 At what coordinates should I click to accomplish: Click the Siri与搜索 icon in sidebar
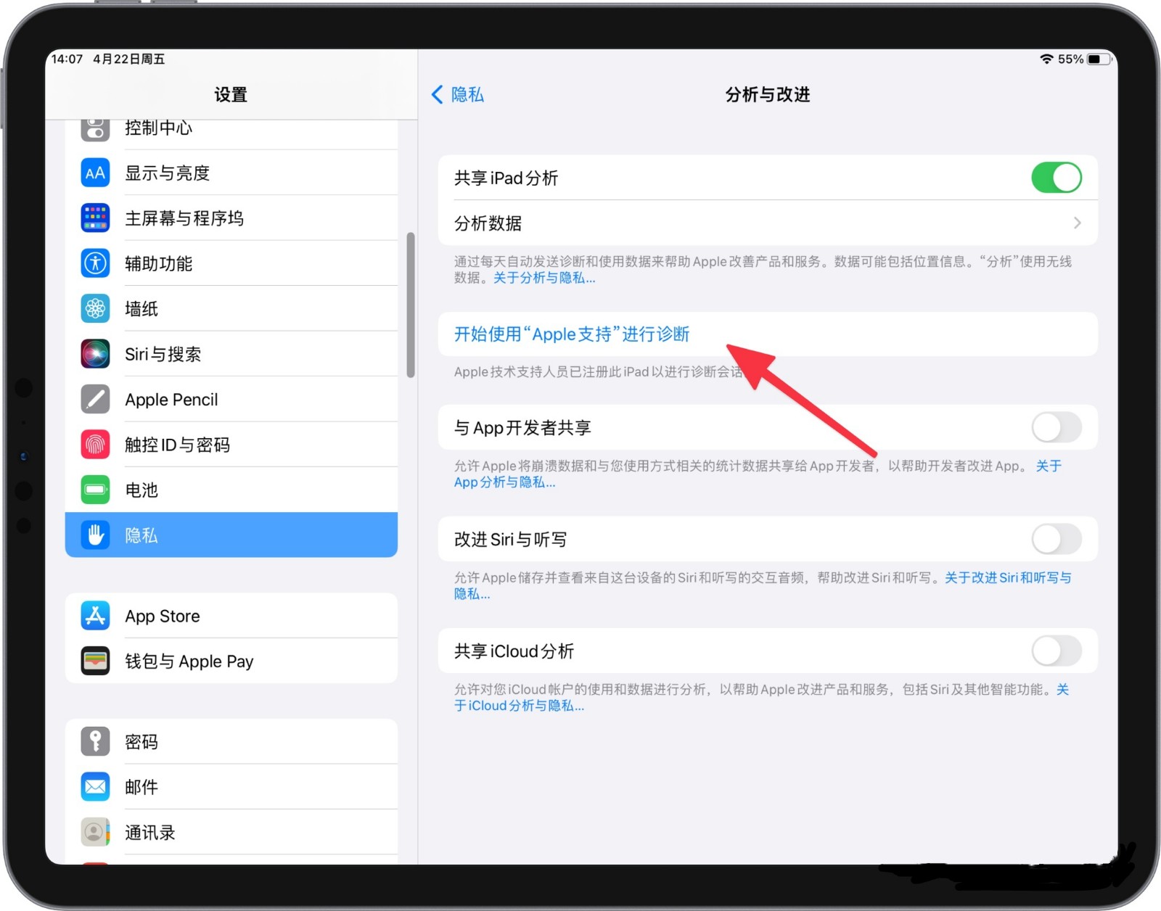tap(95, 354)
